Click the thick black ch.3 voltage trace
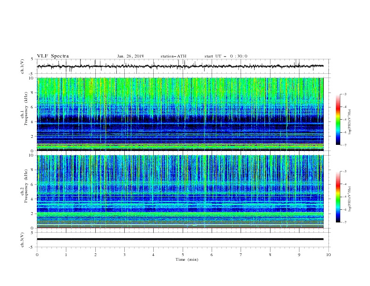The height and width of the screenshot is (286, 370). (x=180, y=239)
